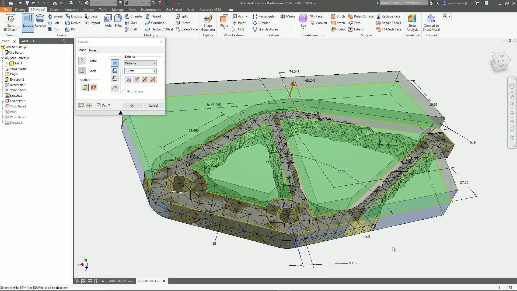
Task: Open the File menu
Action: coord(6,9)
